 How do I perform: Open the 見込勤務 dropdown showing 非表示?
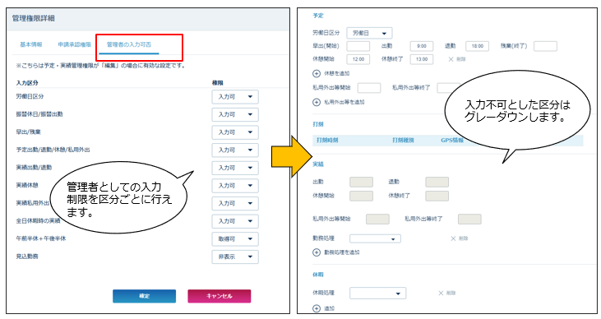235,257
